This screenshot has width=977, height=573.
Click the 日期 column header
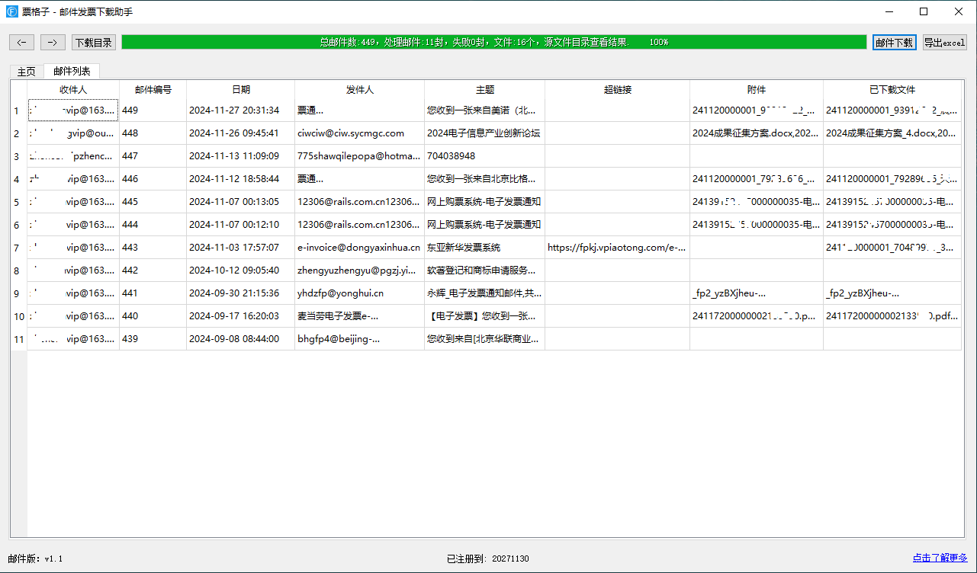(240, 89)
